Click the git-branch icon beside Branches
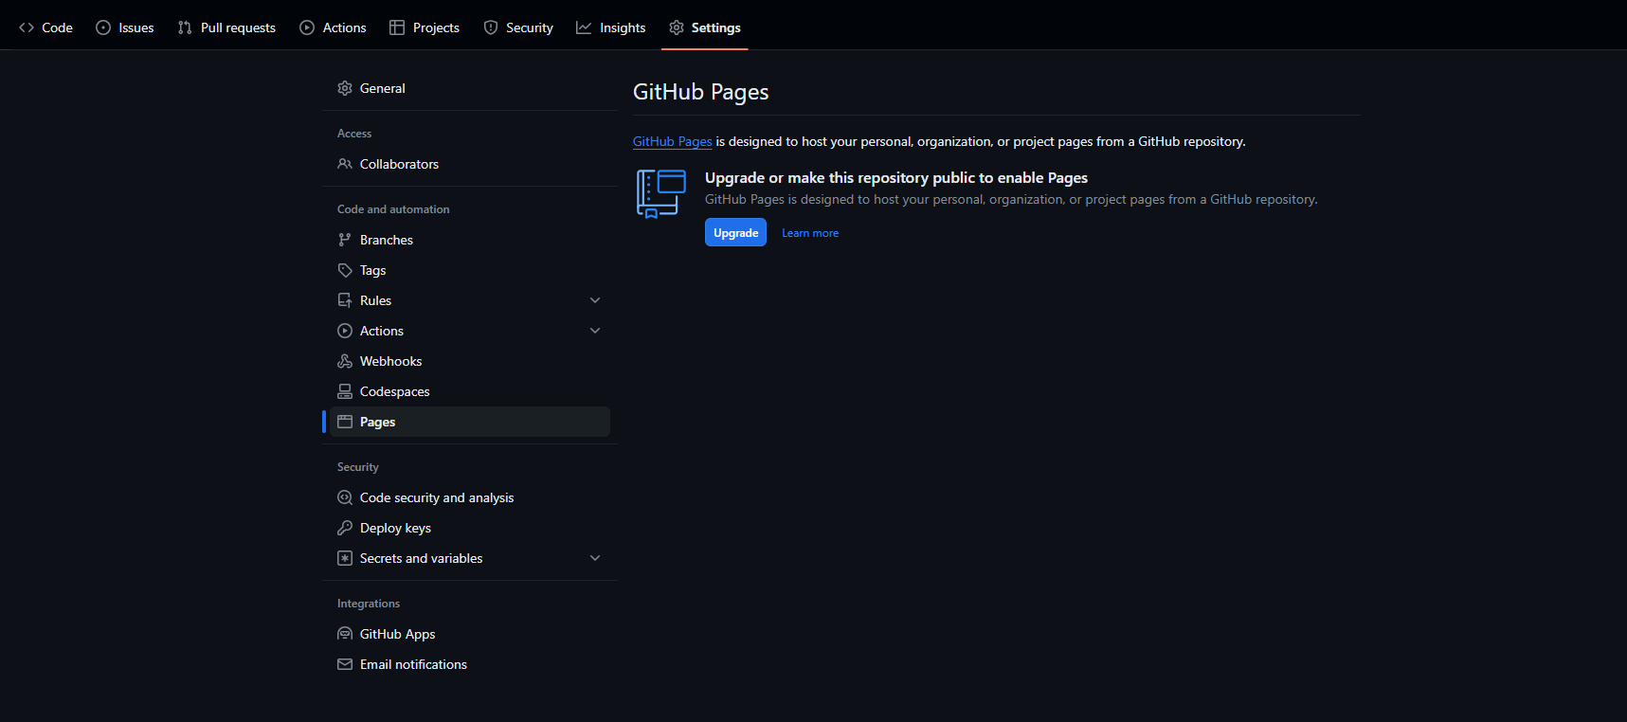The image size is (1627, 722). (x=345, y=240)
